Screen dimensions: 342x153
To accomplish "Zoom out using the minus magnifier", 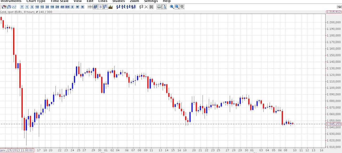I will click(x=177, y=7).
